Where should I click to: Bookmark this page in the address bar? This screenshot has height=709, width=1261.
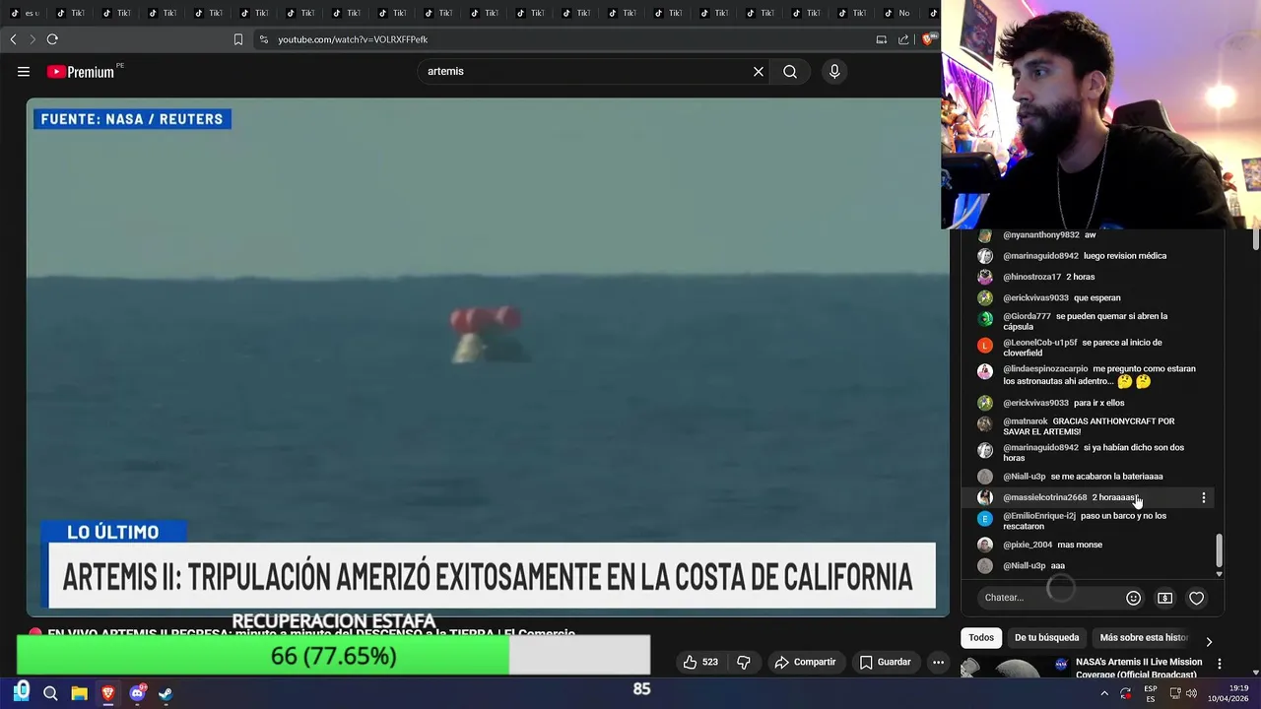coord(237,39)
